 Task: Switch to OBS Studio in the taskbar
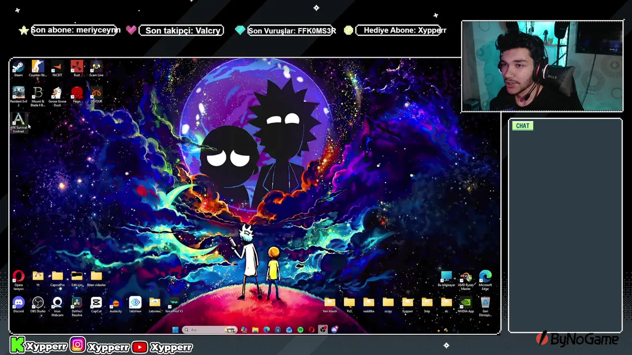pos(323,329)
